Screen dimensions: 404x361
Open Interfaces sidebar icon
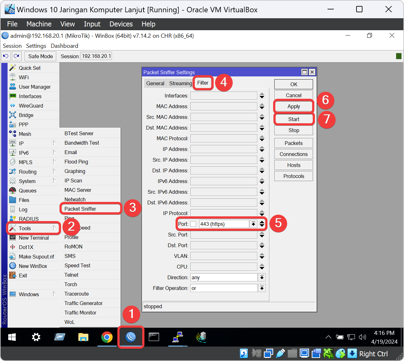point(13,96)
